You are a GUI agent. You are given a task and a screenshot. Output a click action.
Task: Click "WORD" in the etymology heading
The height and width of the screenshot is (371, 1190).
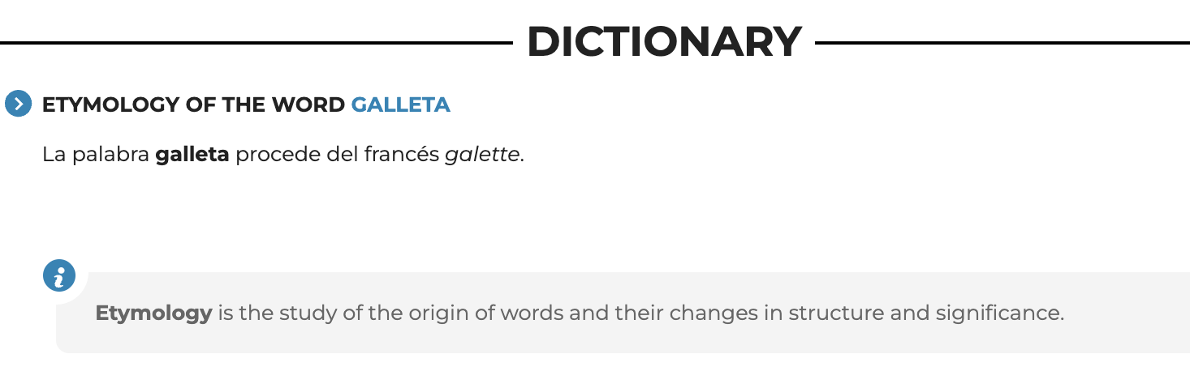(x=308, y=104)
